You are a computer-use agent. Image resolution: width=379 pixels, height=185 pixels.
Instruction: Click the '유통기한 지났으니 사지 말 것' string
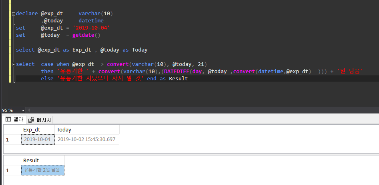point(100,79)
